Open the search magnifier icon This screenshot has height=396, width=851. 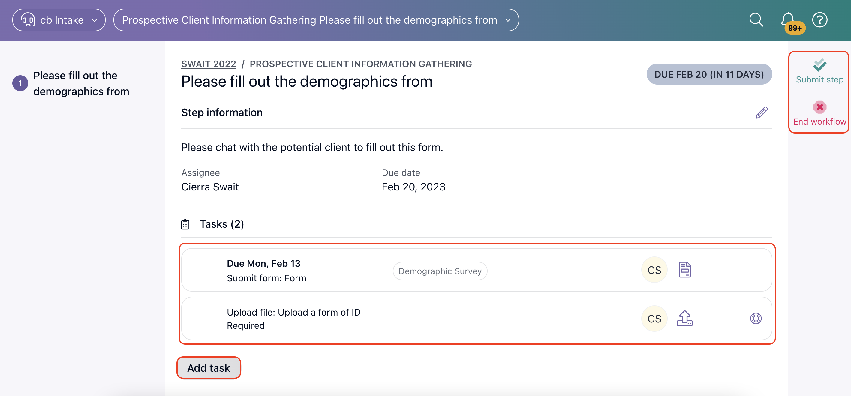756,20
